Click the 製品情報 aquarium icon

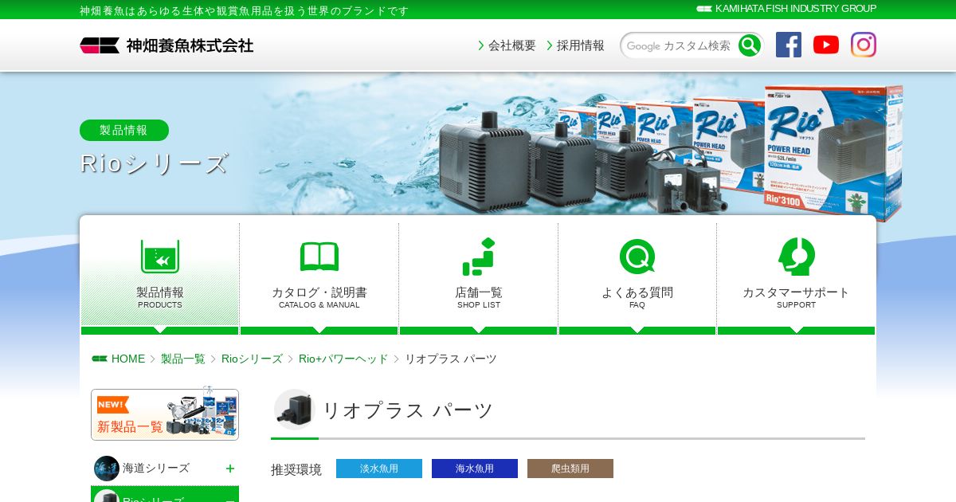pyautogui.click(x=160, y=257)
